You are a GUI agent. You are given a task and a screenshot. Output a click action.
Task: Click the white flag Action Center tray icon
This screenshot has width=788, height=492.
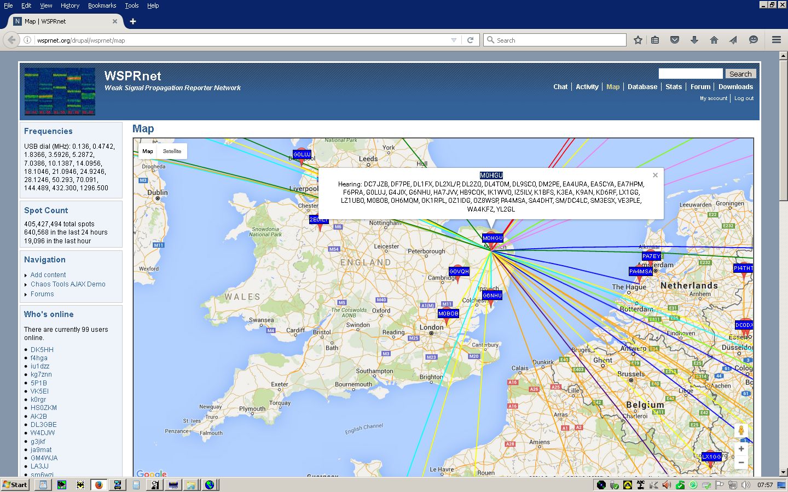[x=720, y=485]
